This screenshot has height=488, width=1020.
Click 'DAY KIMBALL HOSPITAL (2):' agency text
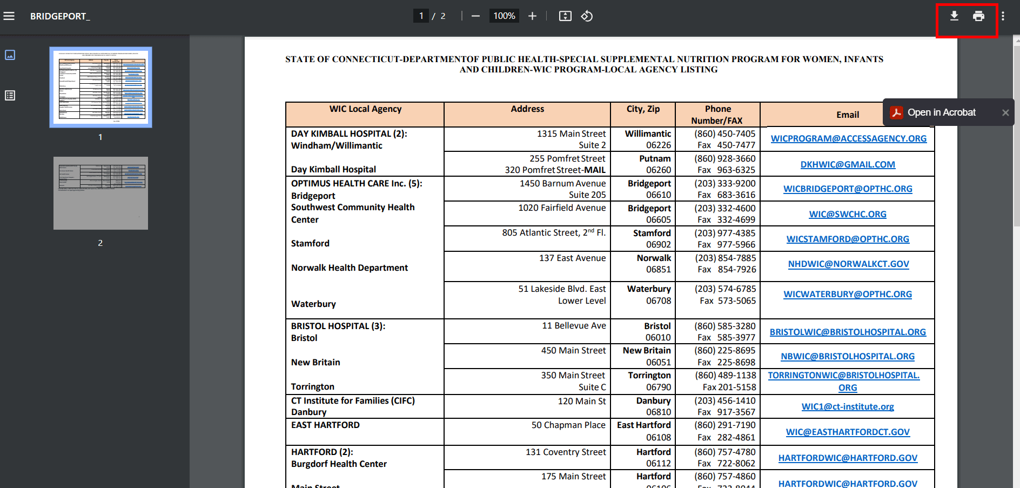click(x=349, y=134)
